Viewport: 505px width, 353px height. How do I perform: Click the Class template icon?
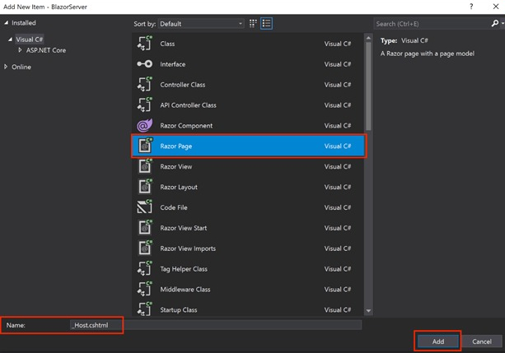coord(145,44)
